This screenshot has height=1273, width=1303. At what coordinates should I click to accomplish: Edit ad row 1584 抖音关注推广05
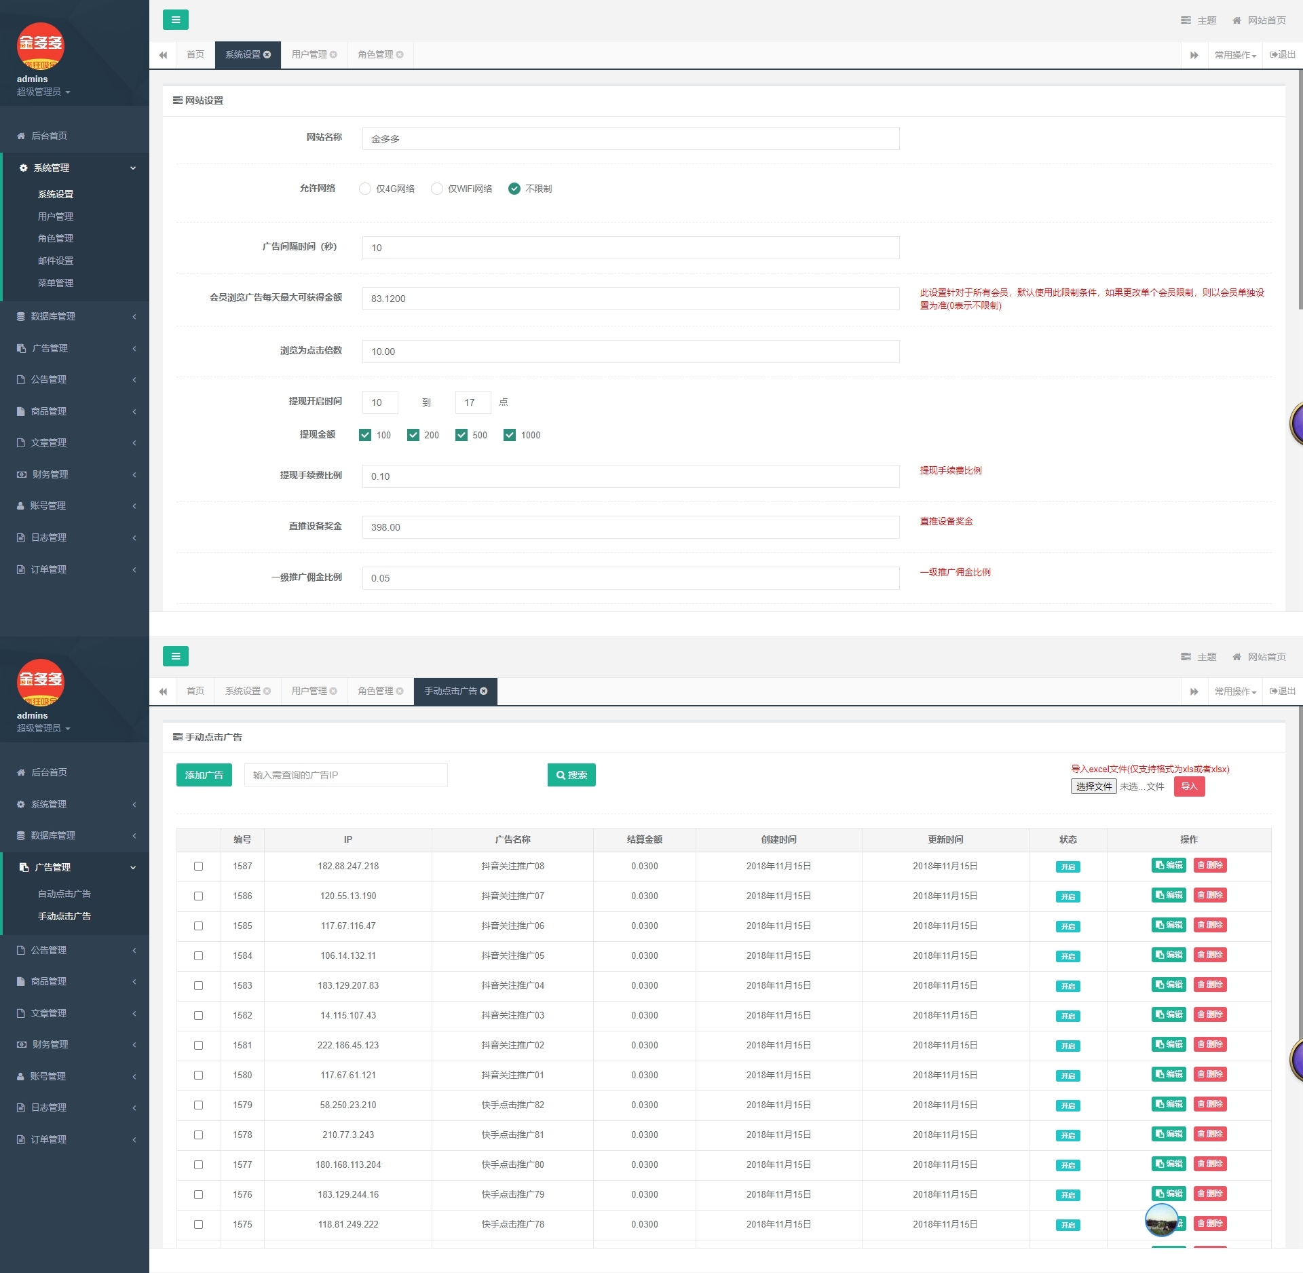tap(1169, 955)
